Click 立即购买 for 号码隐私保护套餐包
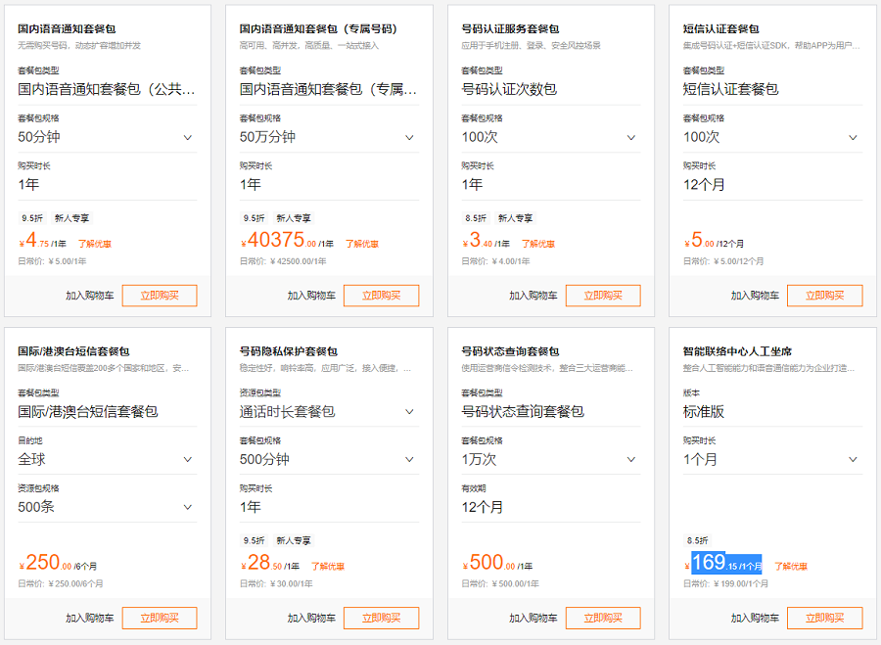Image resolution: width=881 pixels, height=645 pixels. tap(382, 618)
